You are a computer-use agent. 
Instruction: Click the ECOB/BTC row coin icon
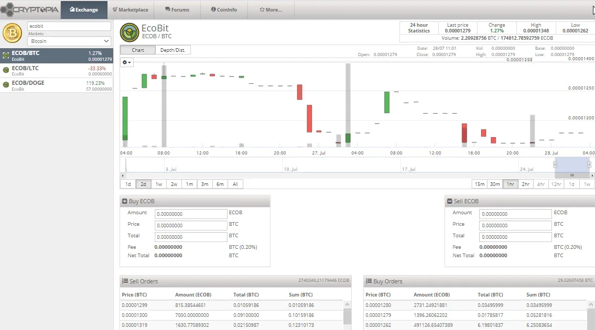coord(6,56)
